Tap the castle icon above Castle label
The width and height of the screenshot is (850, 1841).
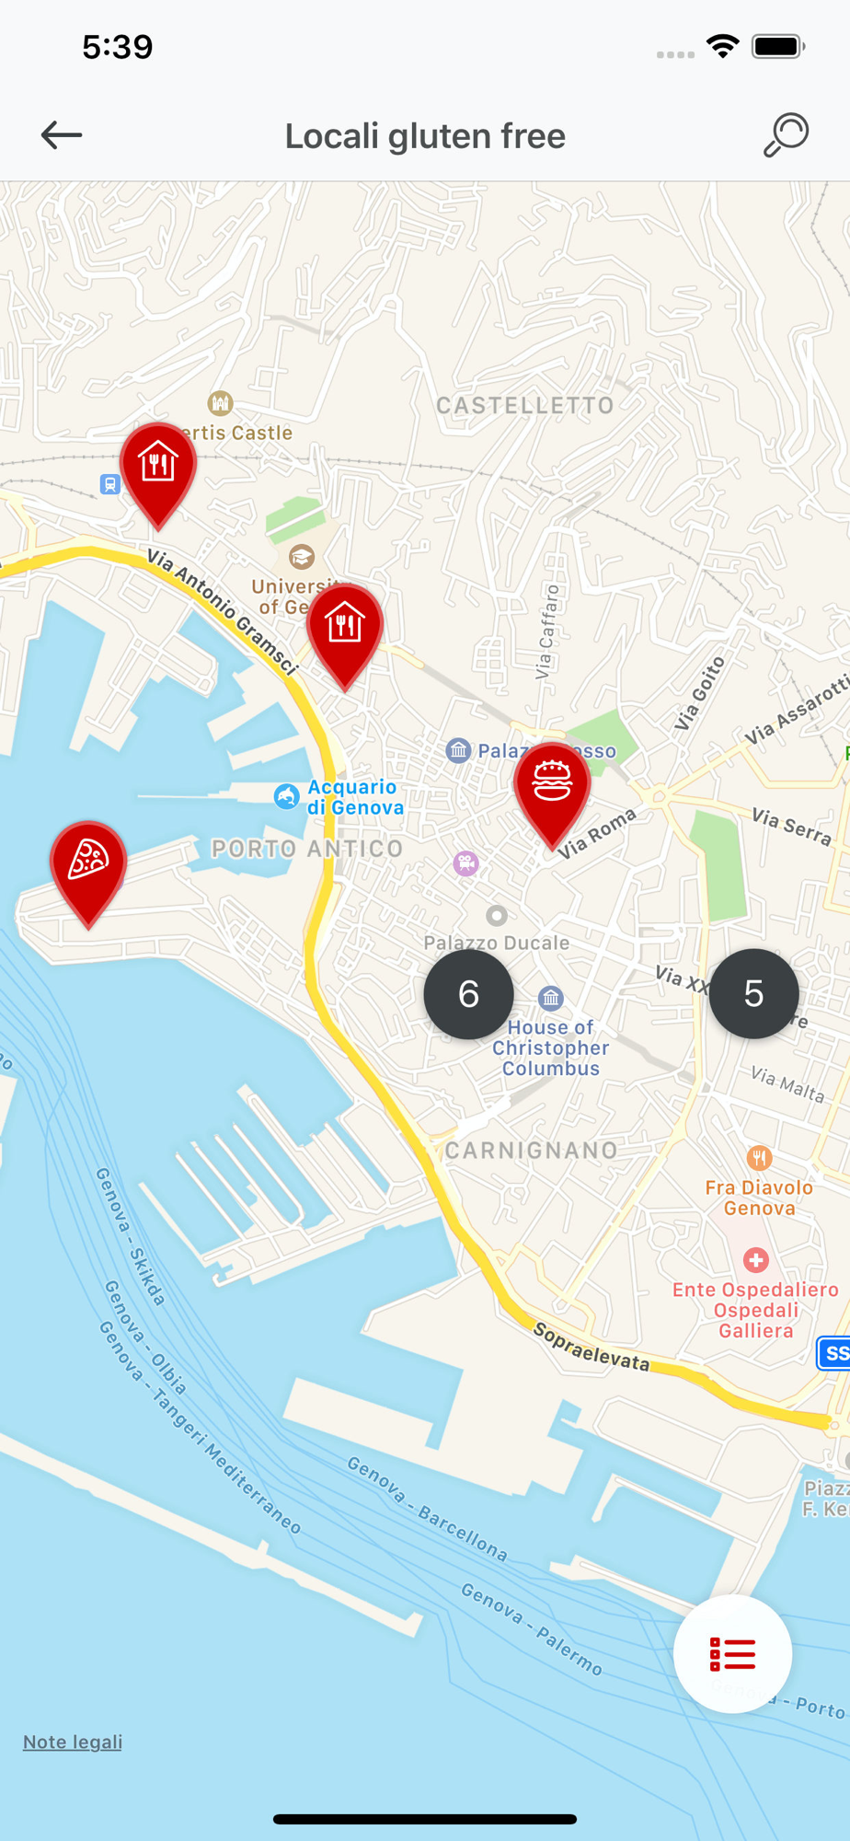pos(220,402)
